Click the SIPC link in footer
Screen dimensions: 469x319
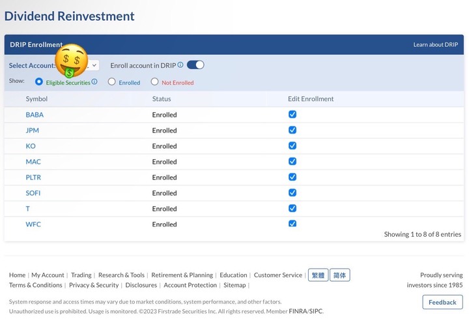tap(316, 311)
